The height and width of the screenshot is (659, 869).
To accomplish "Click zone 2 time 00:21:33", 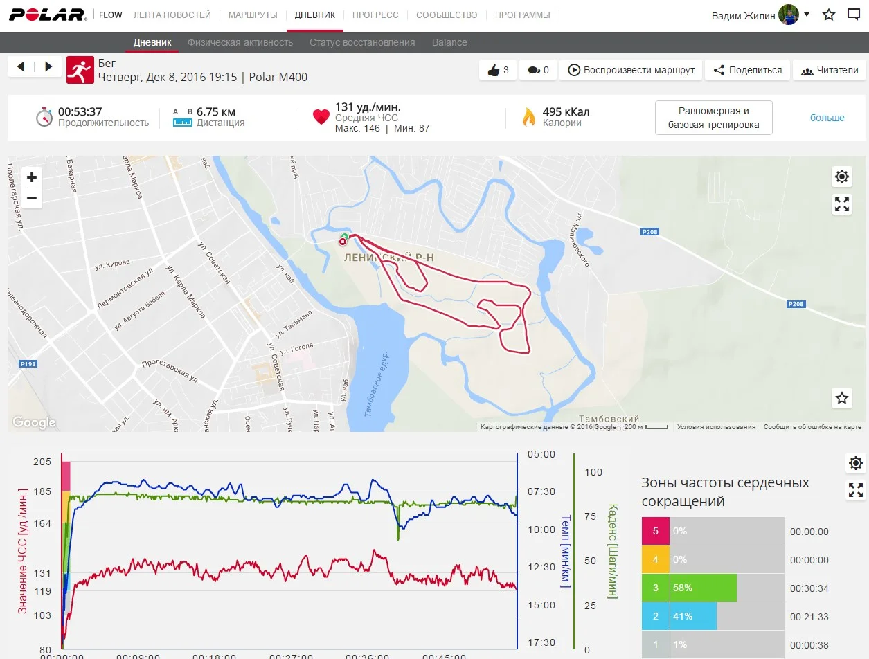I will [x=809, y=617].
